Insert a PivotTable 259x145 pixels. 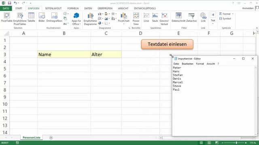[7, 17]
